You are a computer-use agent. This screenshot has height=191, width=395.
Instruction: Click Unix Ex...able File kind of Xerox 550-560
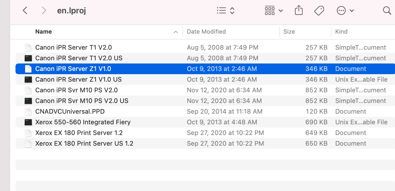(361, 122)
